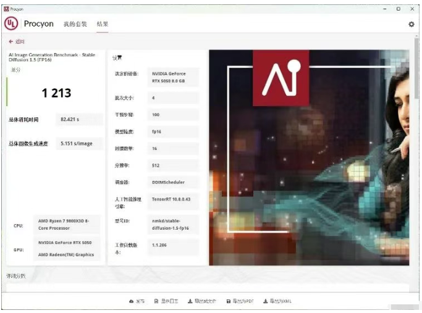
Task: Click the benchmark title AI Image Generation Benchmark
Action: point(52,57)
